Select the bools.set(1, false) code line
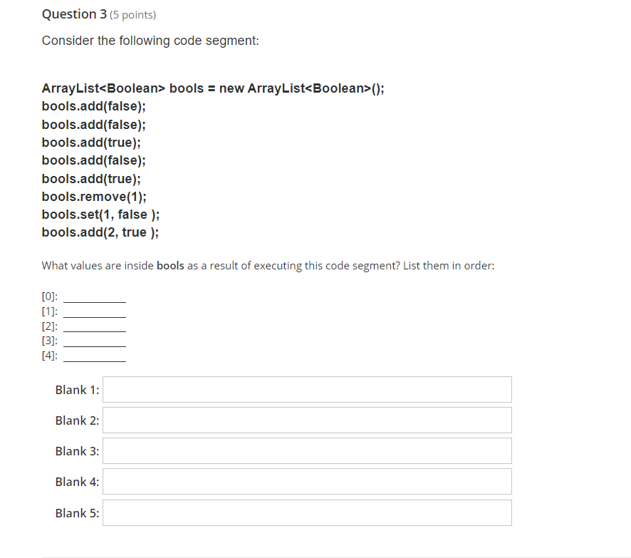631x558 pixels. click(100, 214)
